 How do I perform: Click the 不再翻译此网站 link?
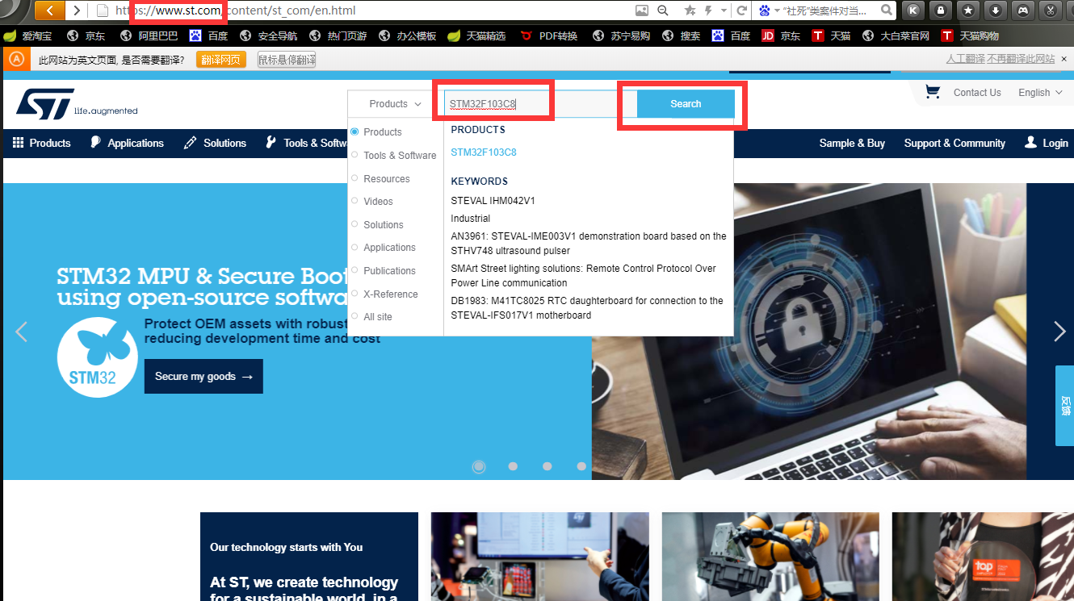coord(1021,59)
